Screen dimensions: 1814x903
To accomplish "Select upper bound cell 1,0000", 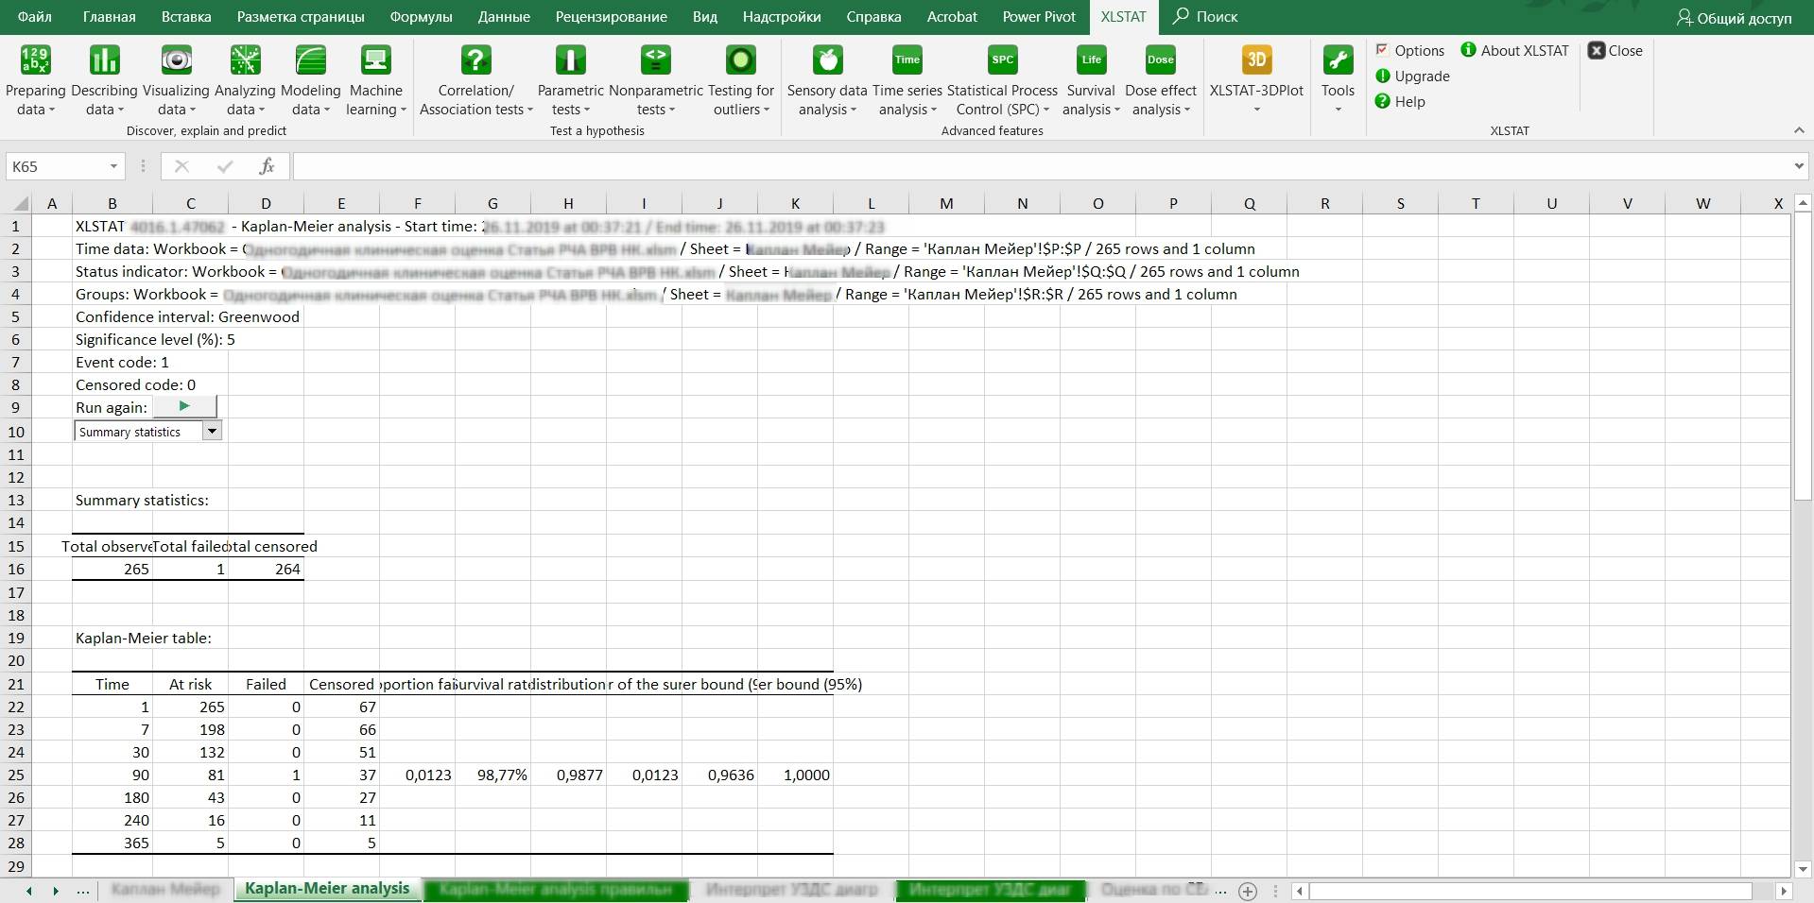I will [795, 775].
